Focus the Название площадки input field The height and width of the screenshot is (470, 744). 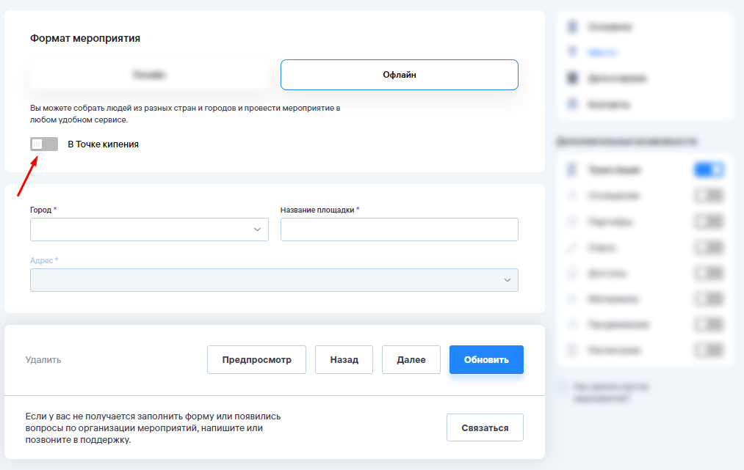click(x=400, y=230)
